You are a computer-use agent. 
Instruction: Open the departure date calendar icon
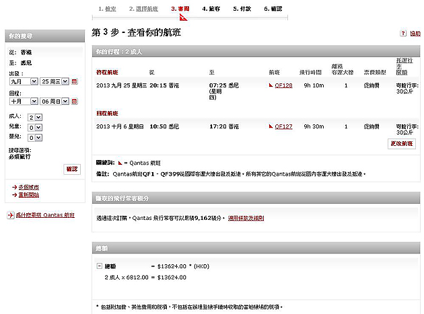click(75, 81)
